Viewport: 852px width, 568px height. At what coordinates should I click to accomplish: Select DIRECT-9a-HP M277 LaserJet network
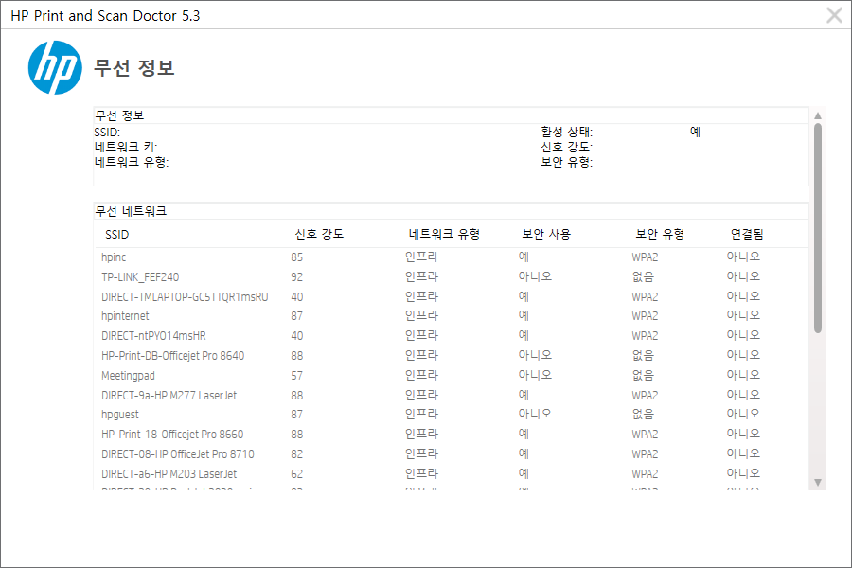click(x=169, y=395)
